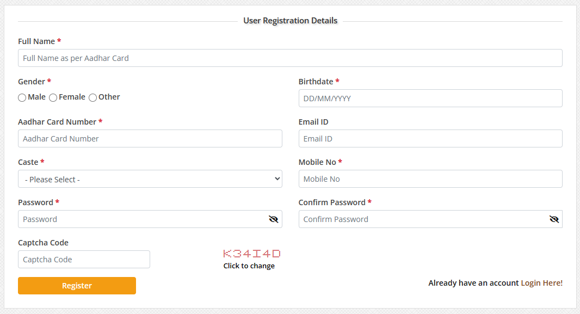Click the K34I4D captcha image
This screenshot has height=314, width=580.
pyautogui.click(x=252, y=253)
